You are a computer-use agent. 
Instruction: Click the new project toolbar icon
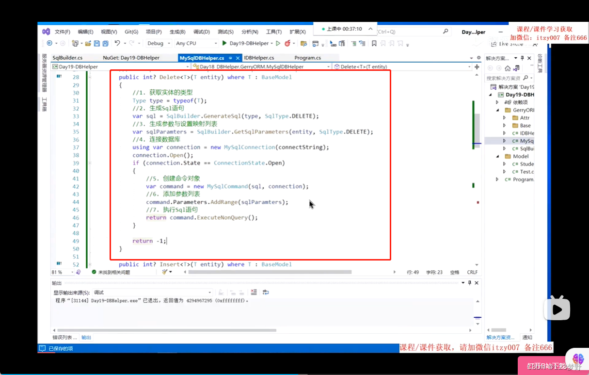(x=76, y=43)
